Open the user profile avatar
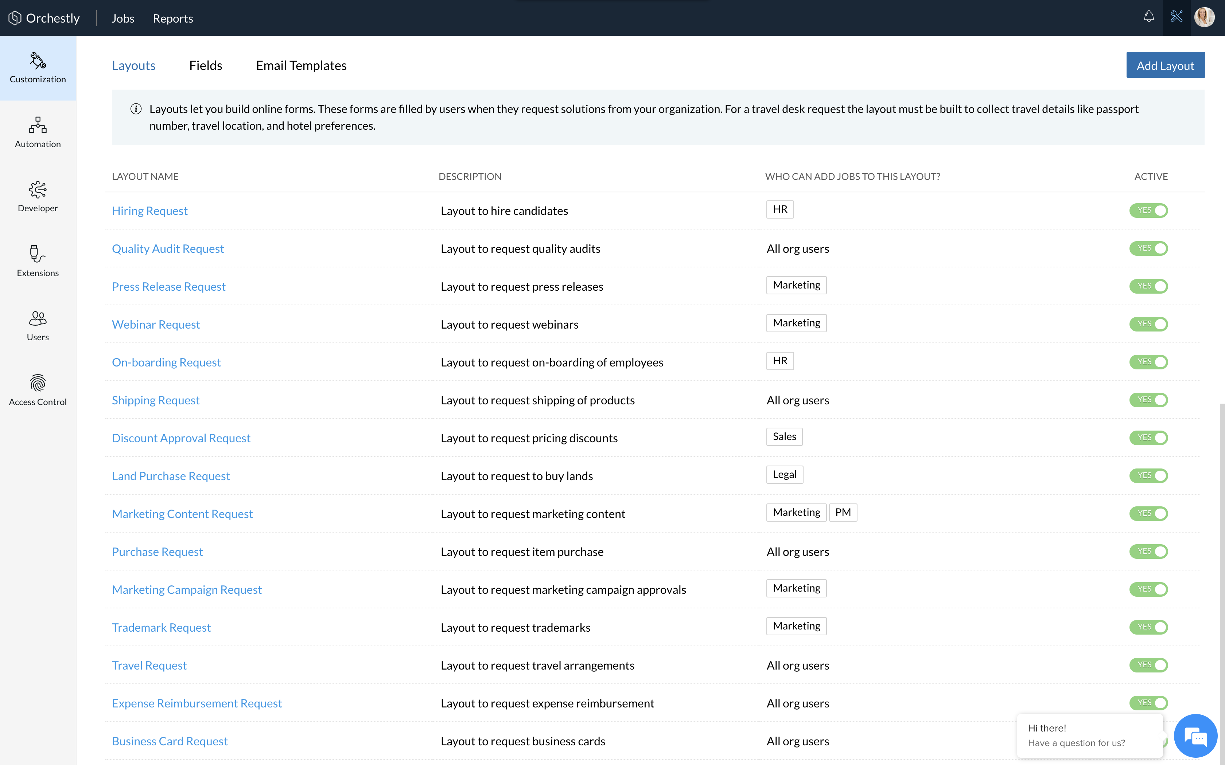This screenshot has width=1225, height=765. coord(1204,17)
